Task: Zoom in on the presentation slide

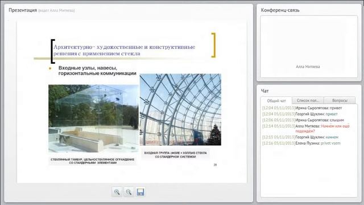Action: (x=117, y=192)
